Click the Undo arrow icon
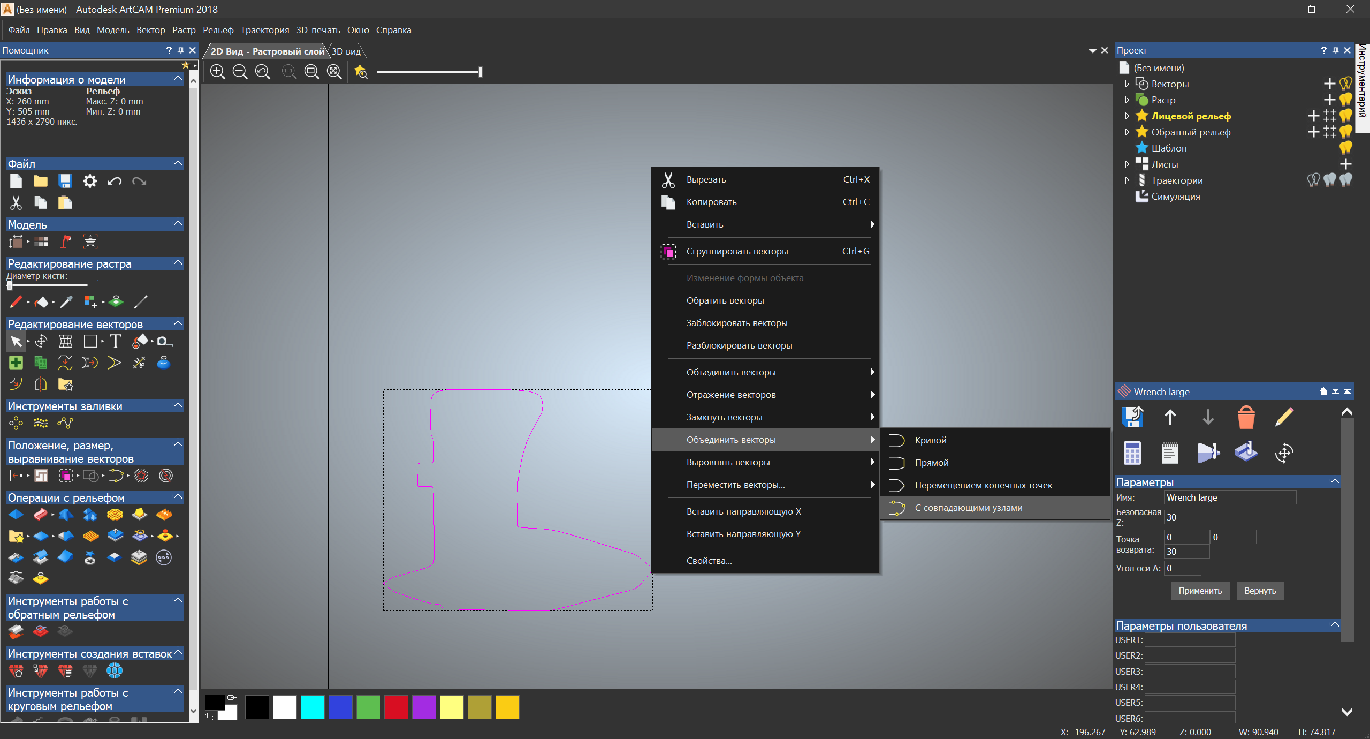This screenshot has height=739, width=1370. (x=114, y=182)
